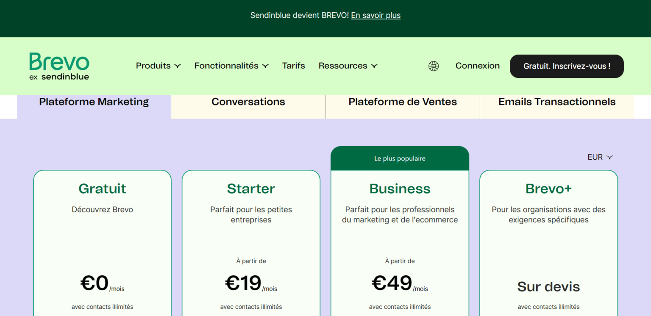The width and height of the screenshot is (651, 316).
Task: Click the En savoir plus link
Action: tap(376, 15)
